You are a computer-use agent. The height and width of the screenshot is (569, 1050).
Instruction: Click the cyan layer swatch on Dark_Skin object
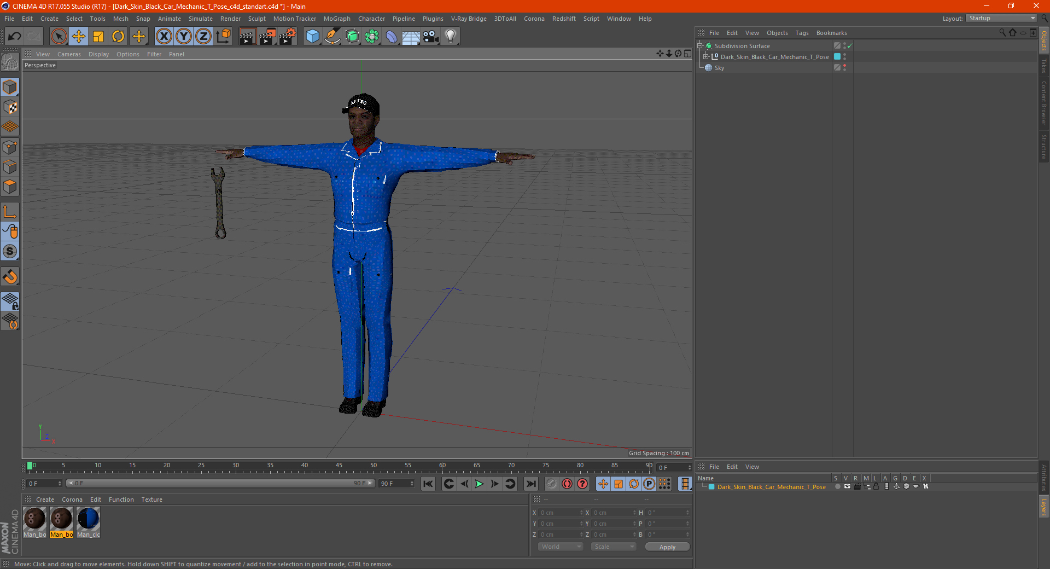[837, 57]
